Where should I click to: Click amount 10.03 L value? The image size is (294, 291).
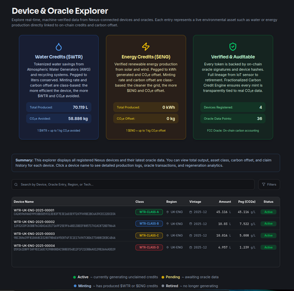(x=225, y=224)
